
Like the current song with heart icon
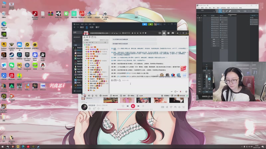123,106
